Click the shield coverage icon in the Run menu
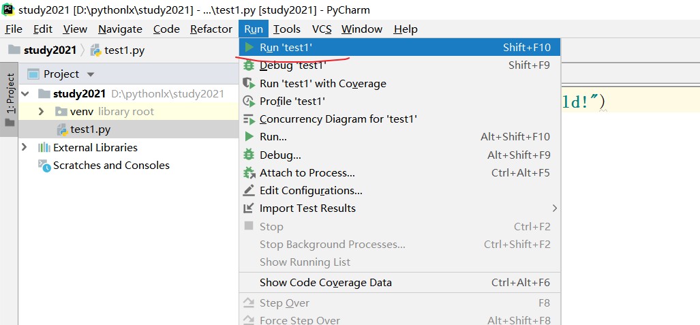Viewport: 700px width, 325px height. pos(249,83)
